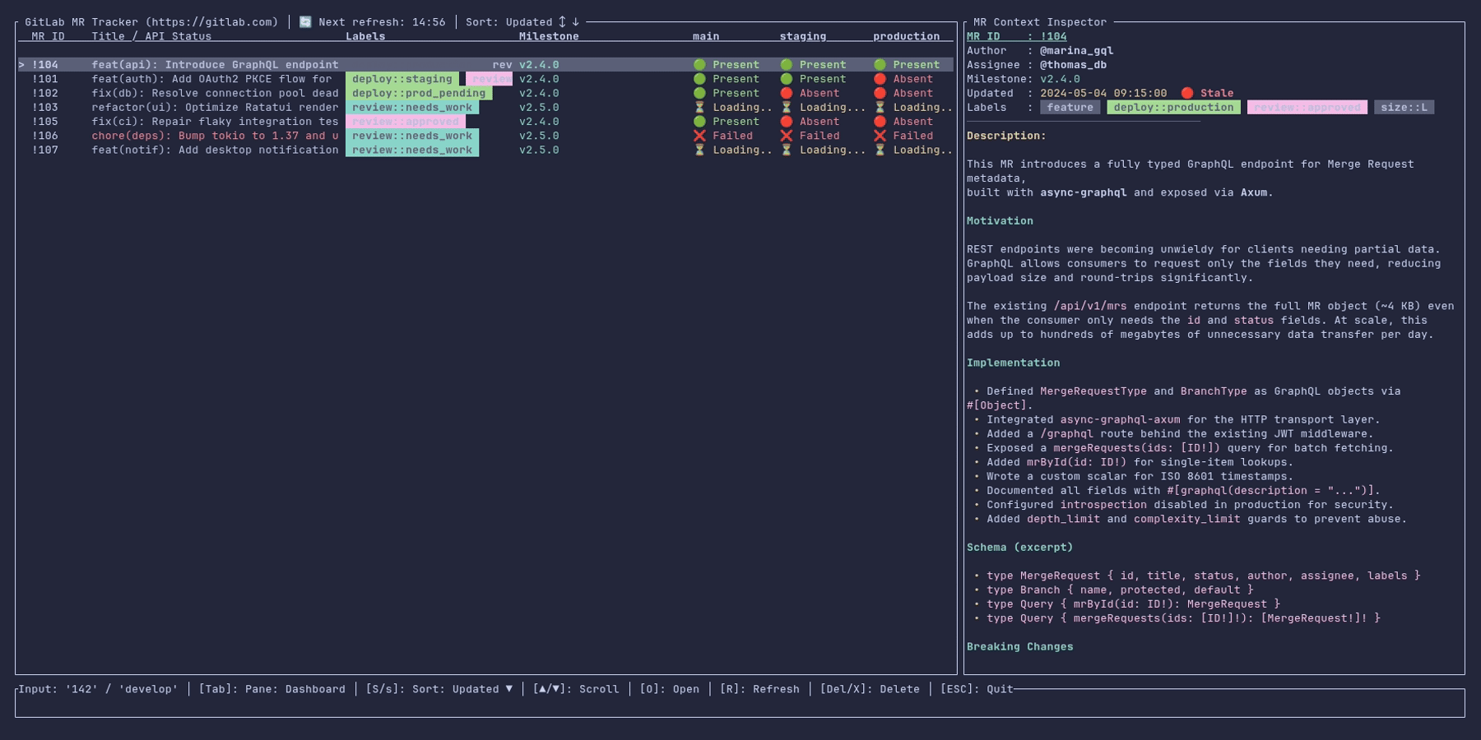Click red staging Absent icon for !105

coord(787,122)
